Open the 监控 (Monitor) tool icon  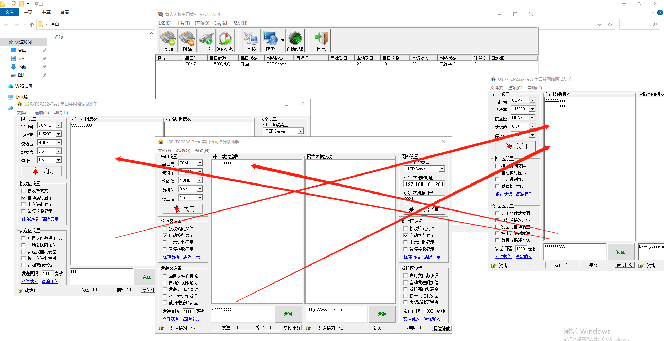coord(251,41)
